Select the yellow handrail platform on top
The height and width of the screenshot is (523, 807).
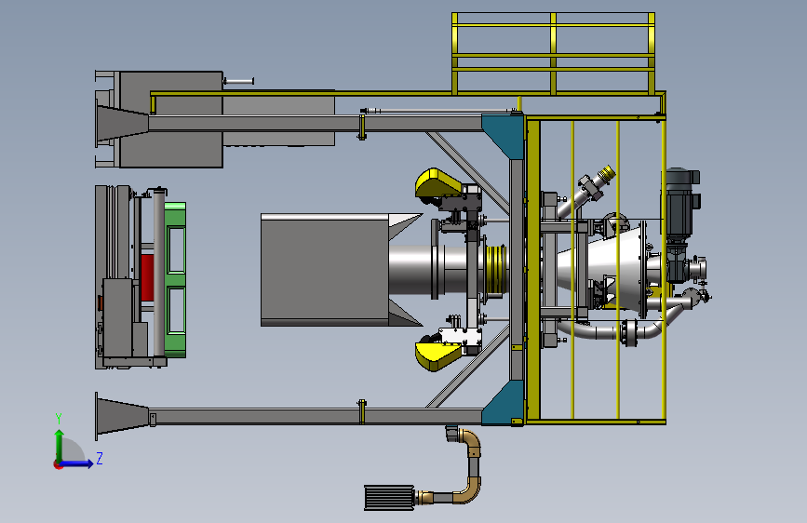pyautogui.click(x=553, y=54)
